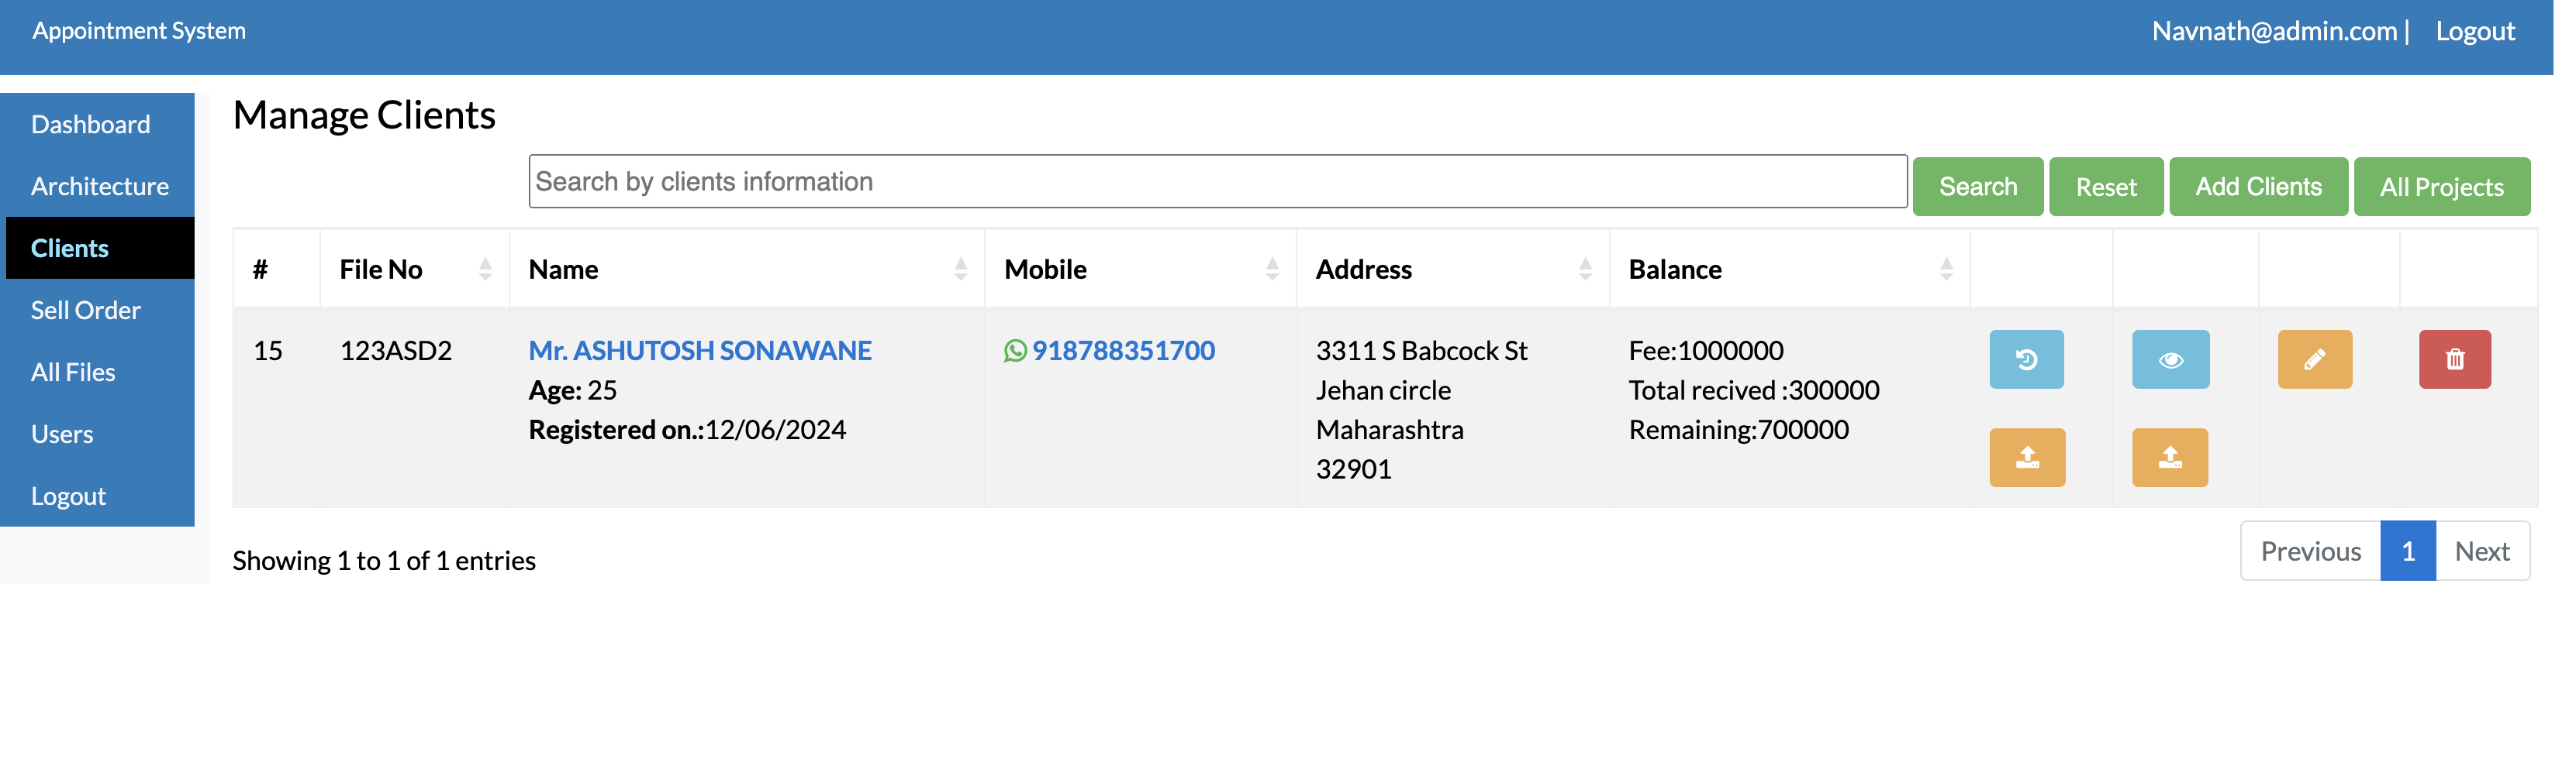Sort table by Address column arrows
This screenshot has width=2576, height=776.
coord(1584,270)
